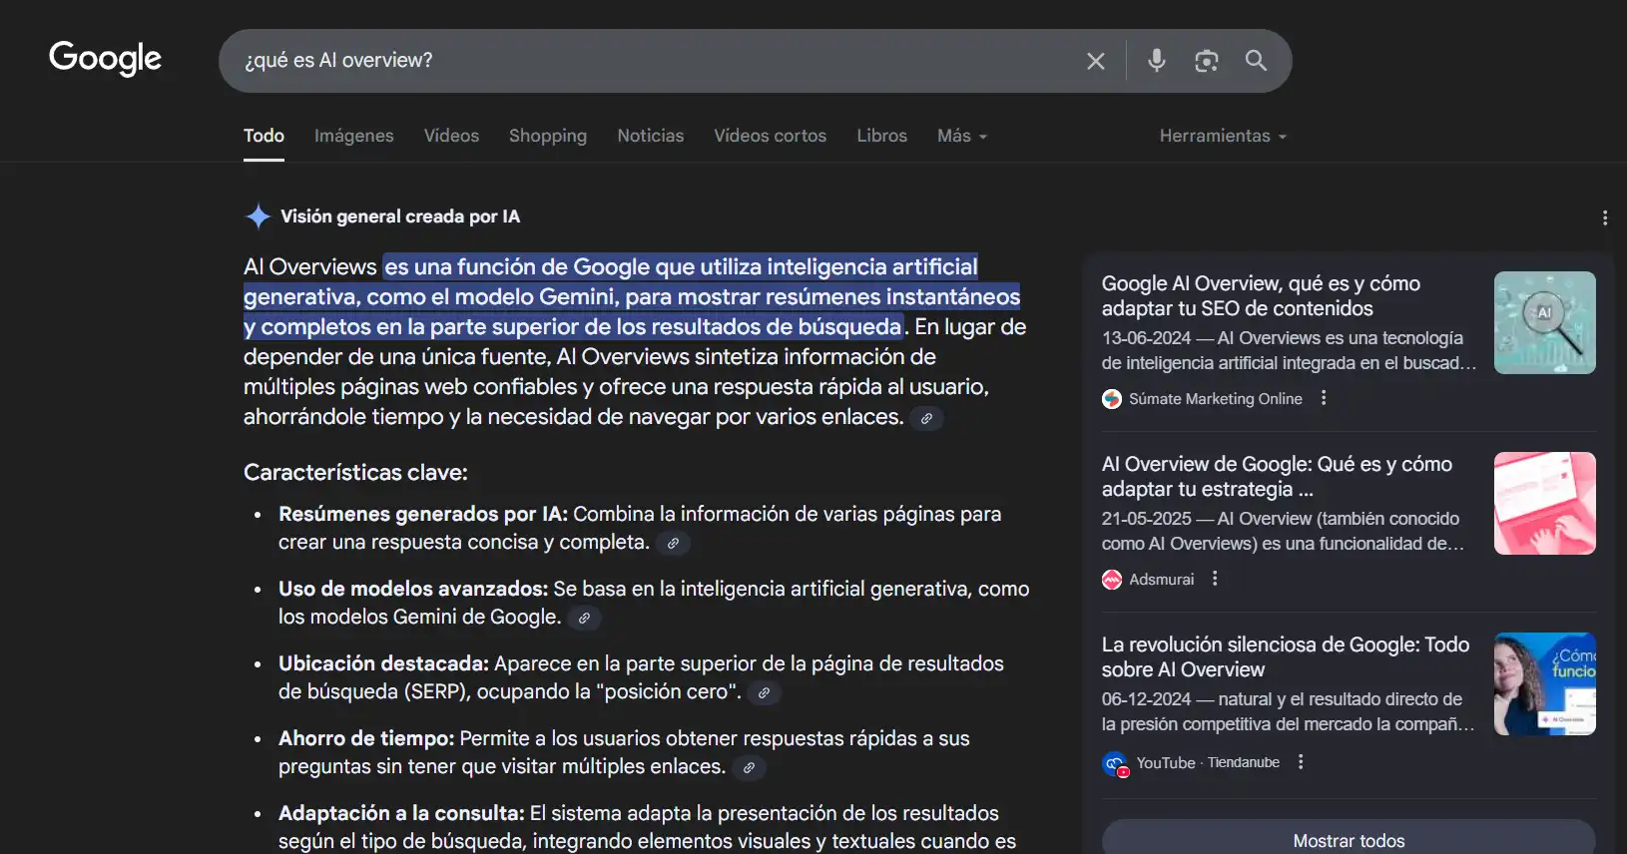The height and width of the screenshot is (854, 1627).
Task: Switch to the Vídeos tab
Action: [x=451, y=136]
